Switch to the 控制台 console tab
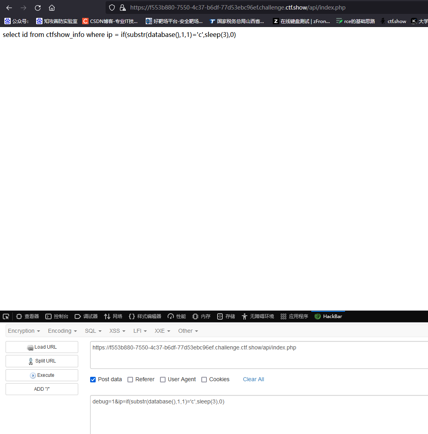Screen dimensions: 428x434 tap(57, 316)
